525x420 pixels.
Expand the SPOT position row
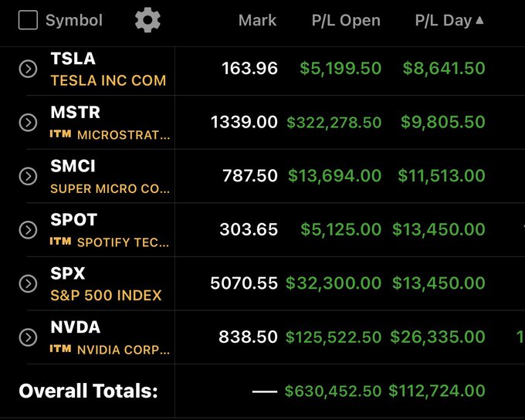pos(28,230)
